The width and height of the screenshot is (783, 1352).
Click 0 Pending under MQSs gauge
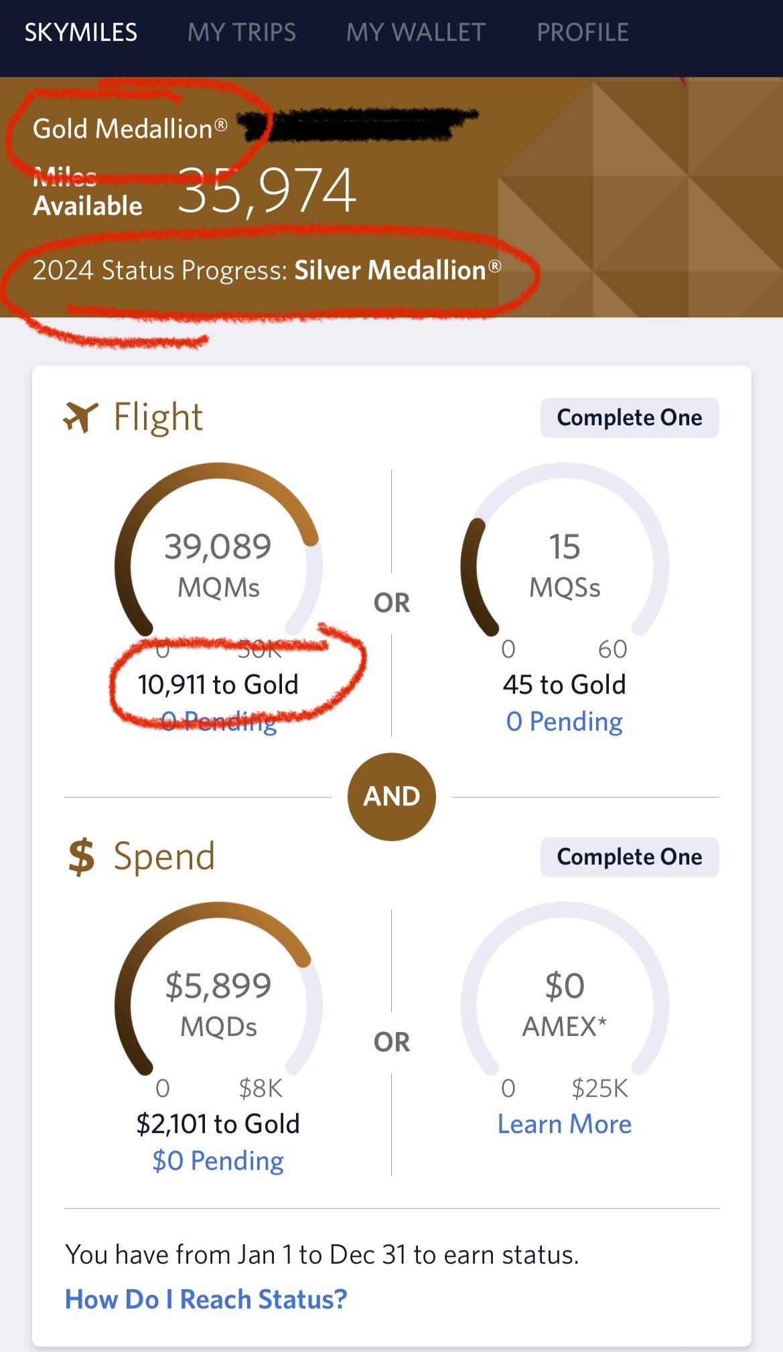563,721
